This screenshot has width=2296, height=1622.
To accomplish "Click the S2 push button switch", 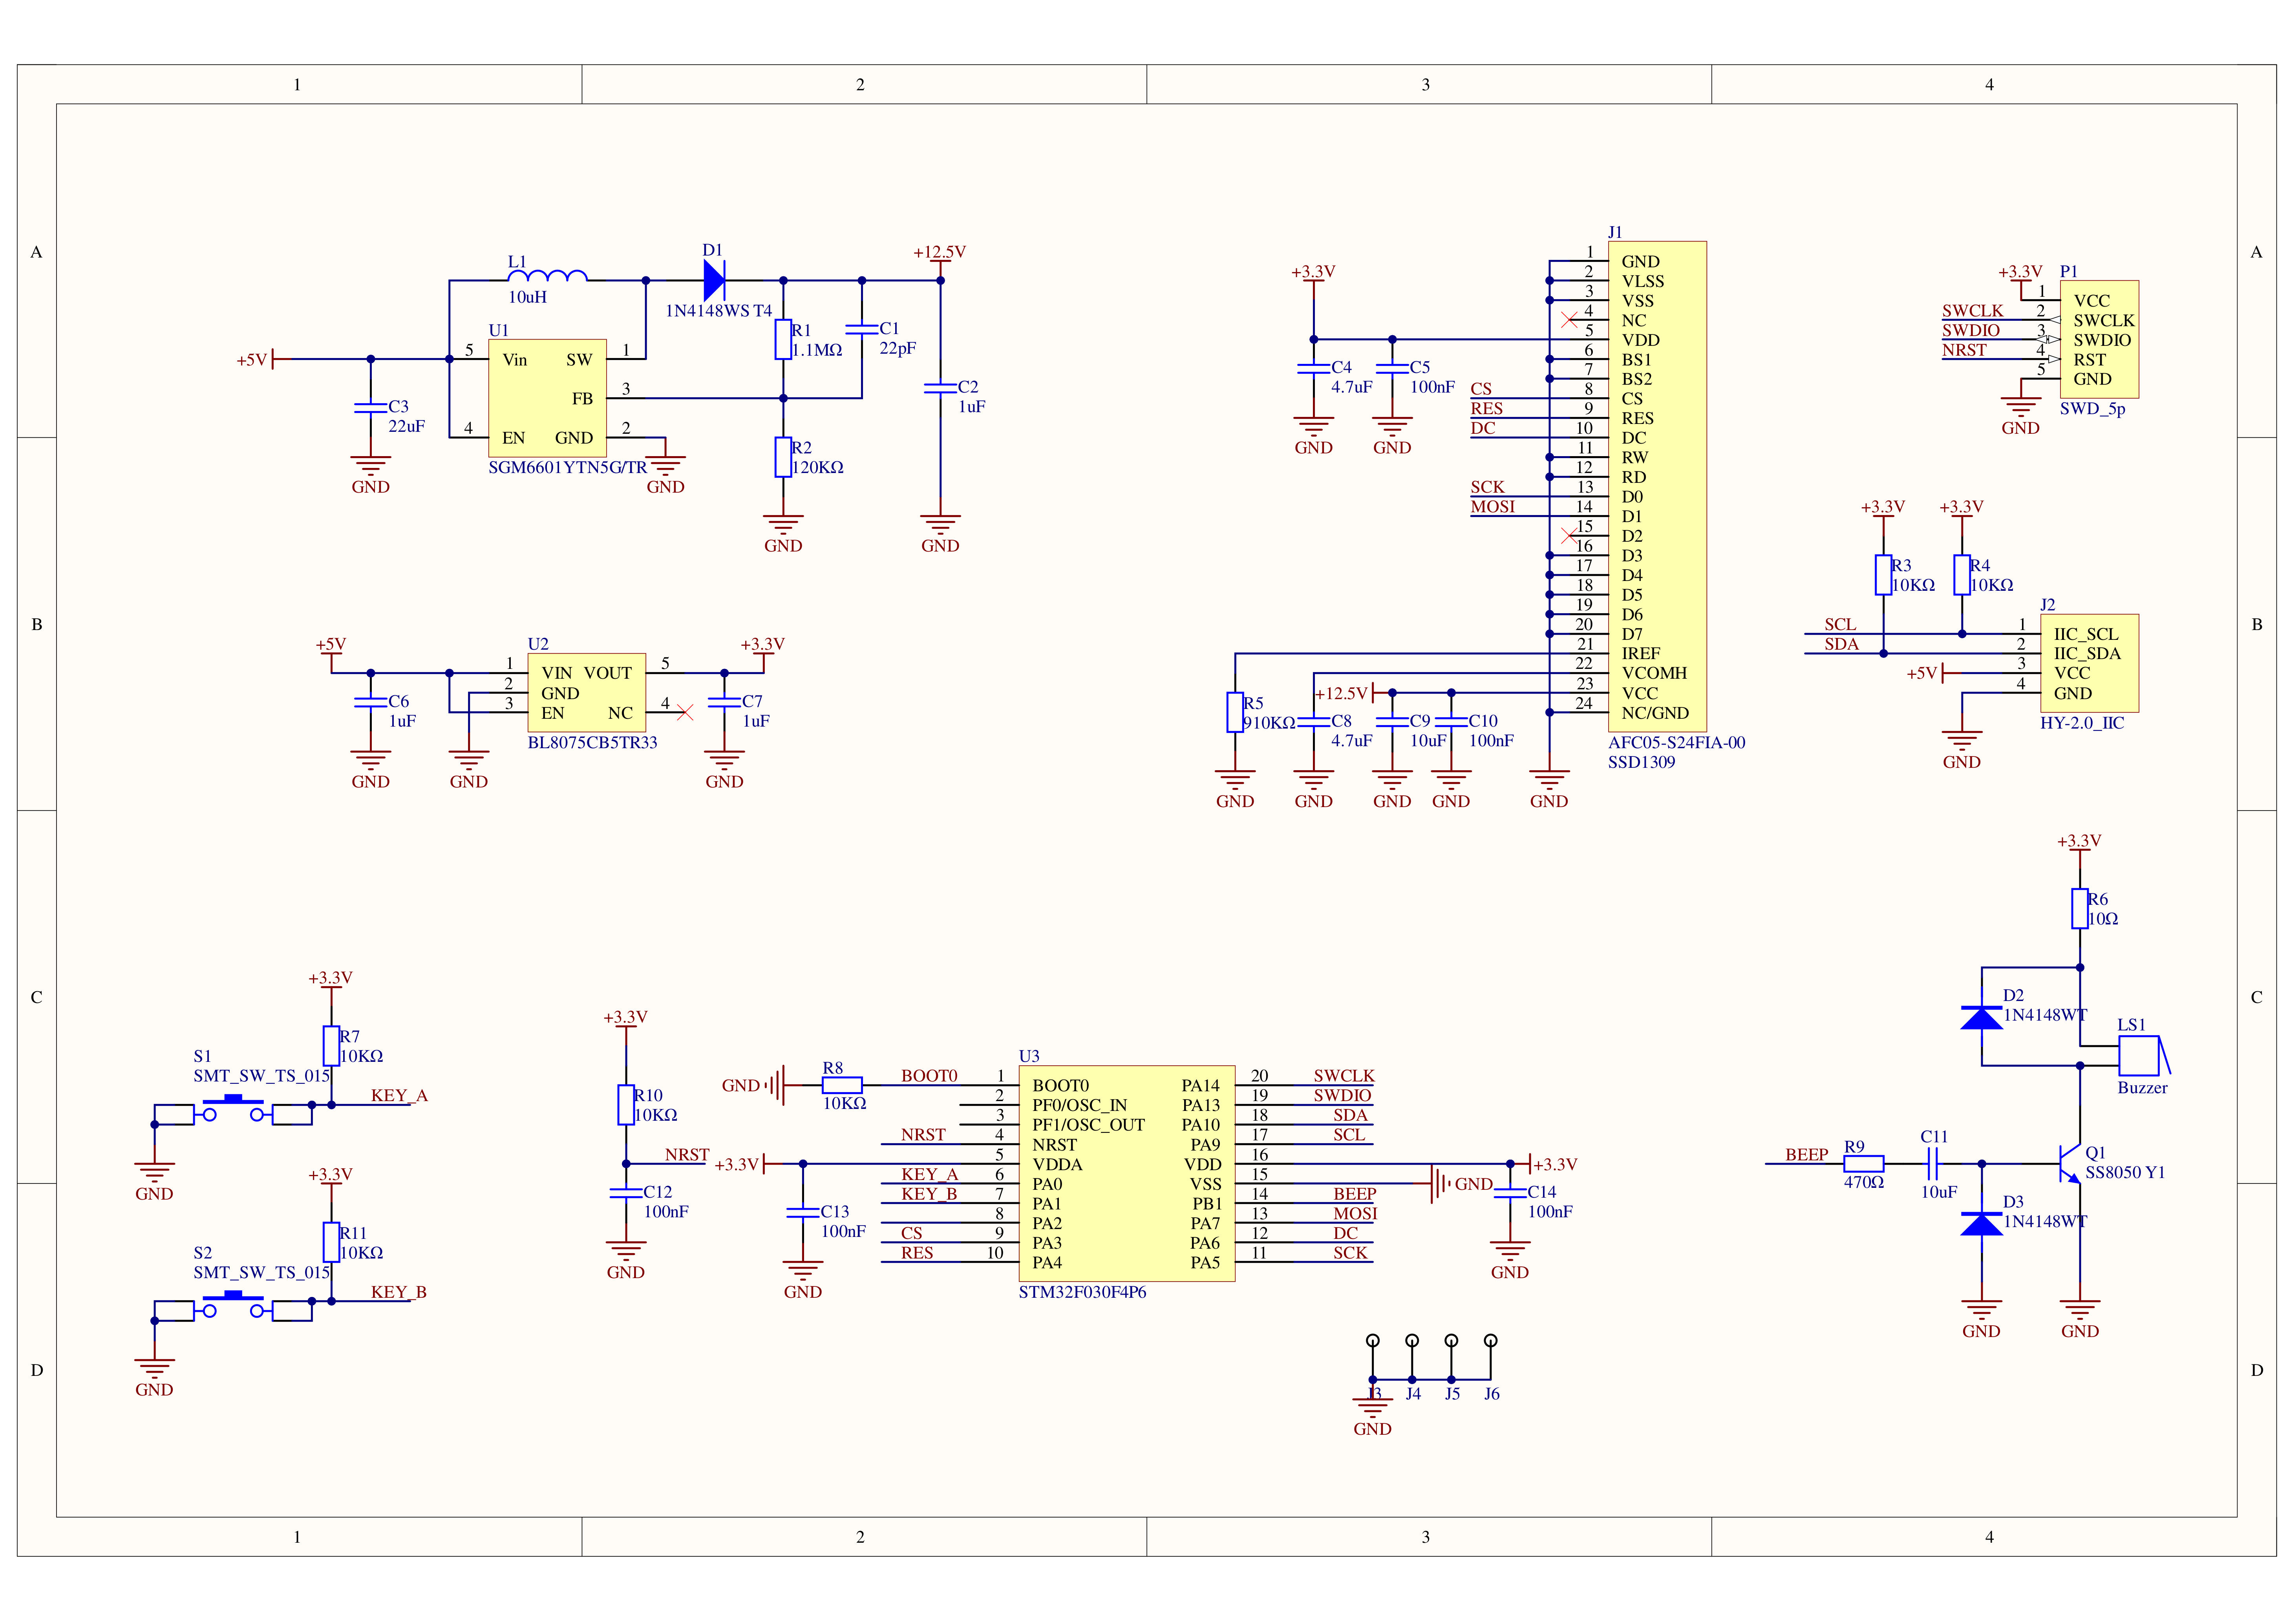I will [x=233, y=1305].
